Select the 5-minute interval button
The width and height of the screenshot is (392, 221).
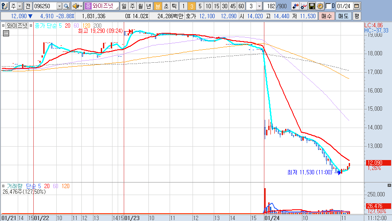click(x=200, y=6)
